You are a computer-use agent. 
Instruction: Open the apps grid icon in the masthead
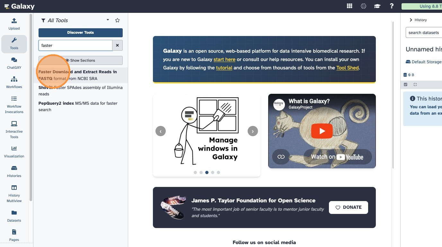point(349,6)
